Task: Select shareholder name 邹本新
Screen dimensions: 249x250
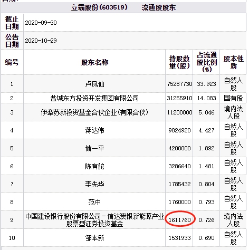Action: (94, 238)
